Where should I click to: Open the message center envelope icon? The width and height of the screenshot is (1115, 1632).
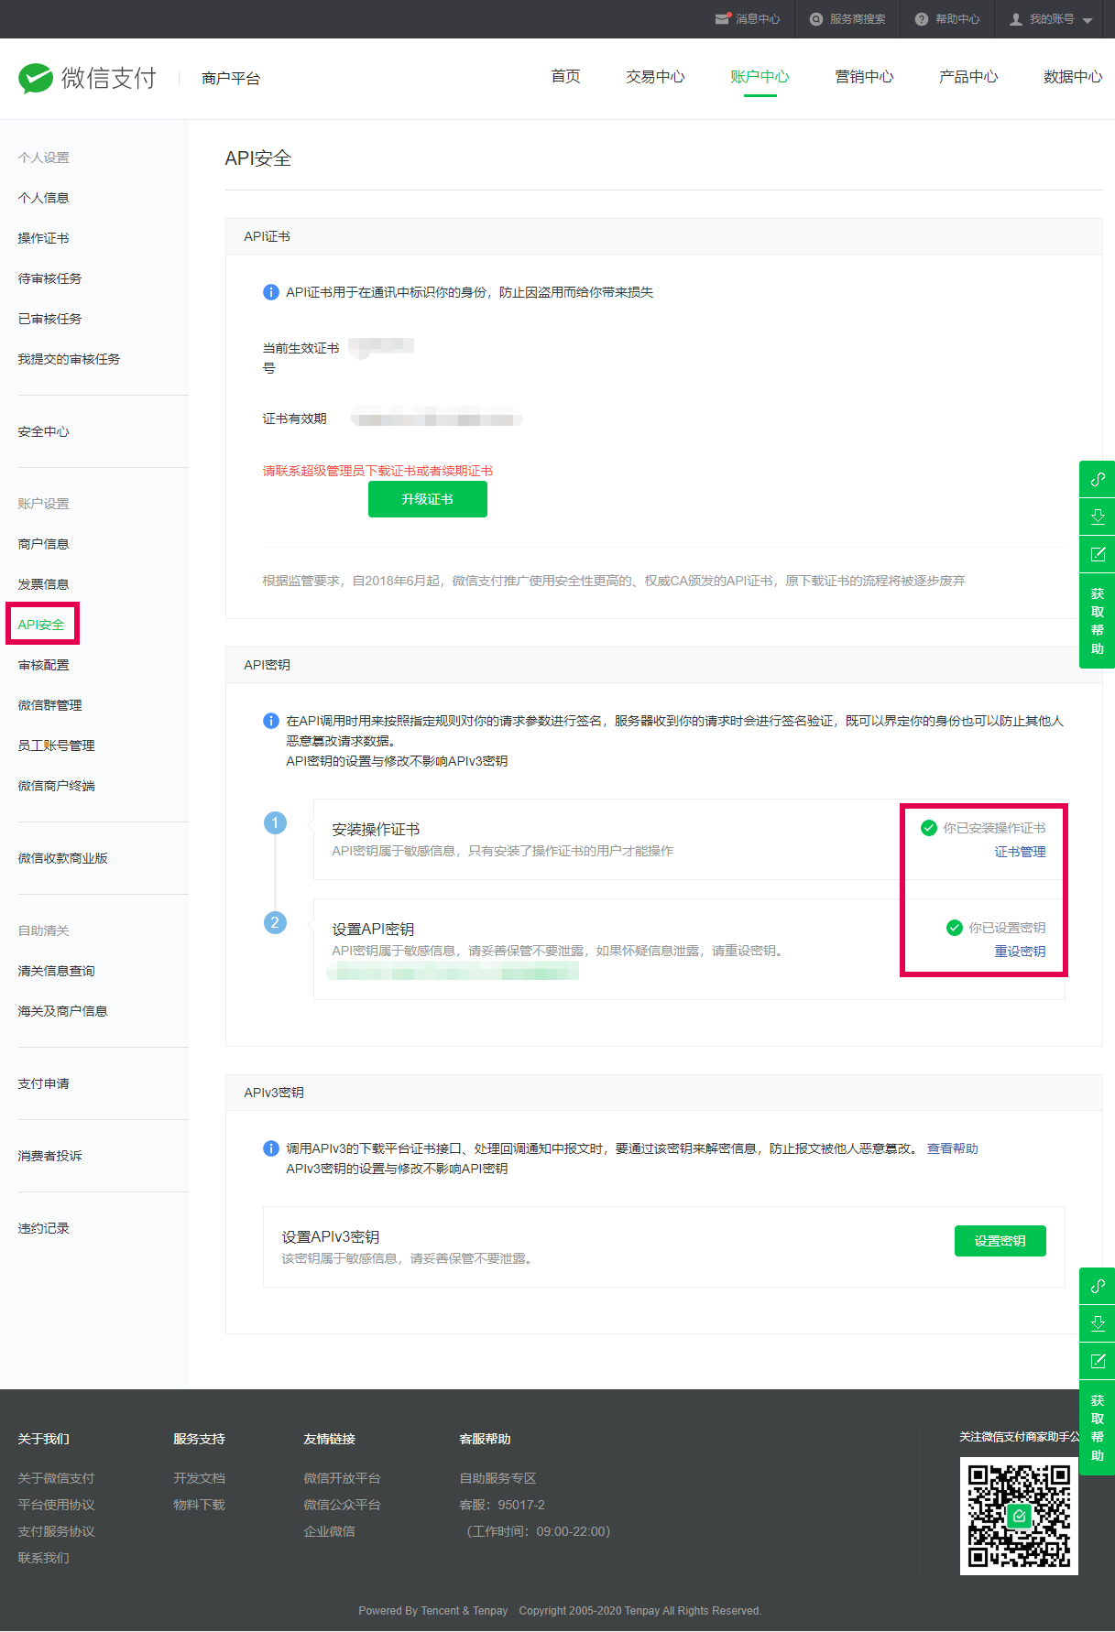pyautogui.click(x=723, y=18)
